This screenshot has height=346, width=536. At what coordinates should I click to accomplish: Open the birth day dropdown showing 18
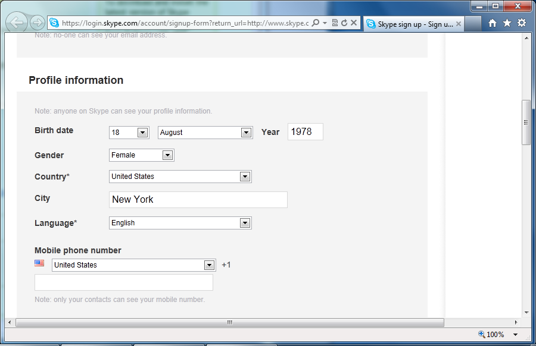coord(142,133)
